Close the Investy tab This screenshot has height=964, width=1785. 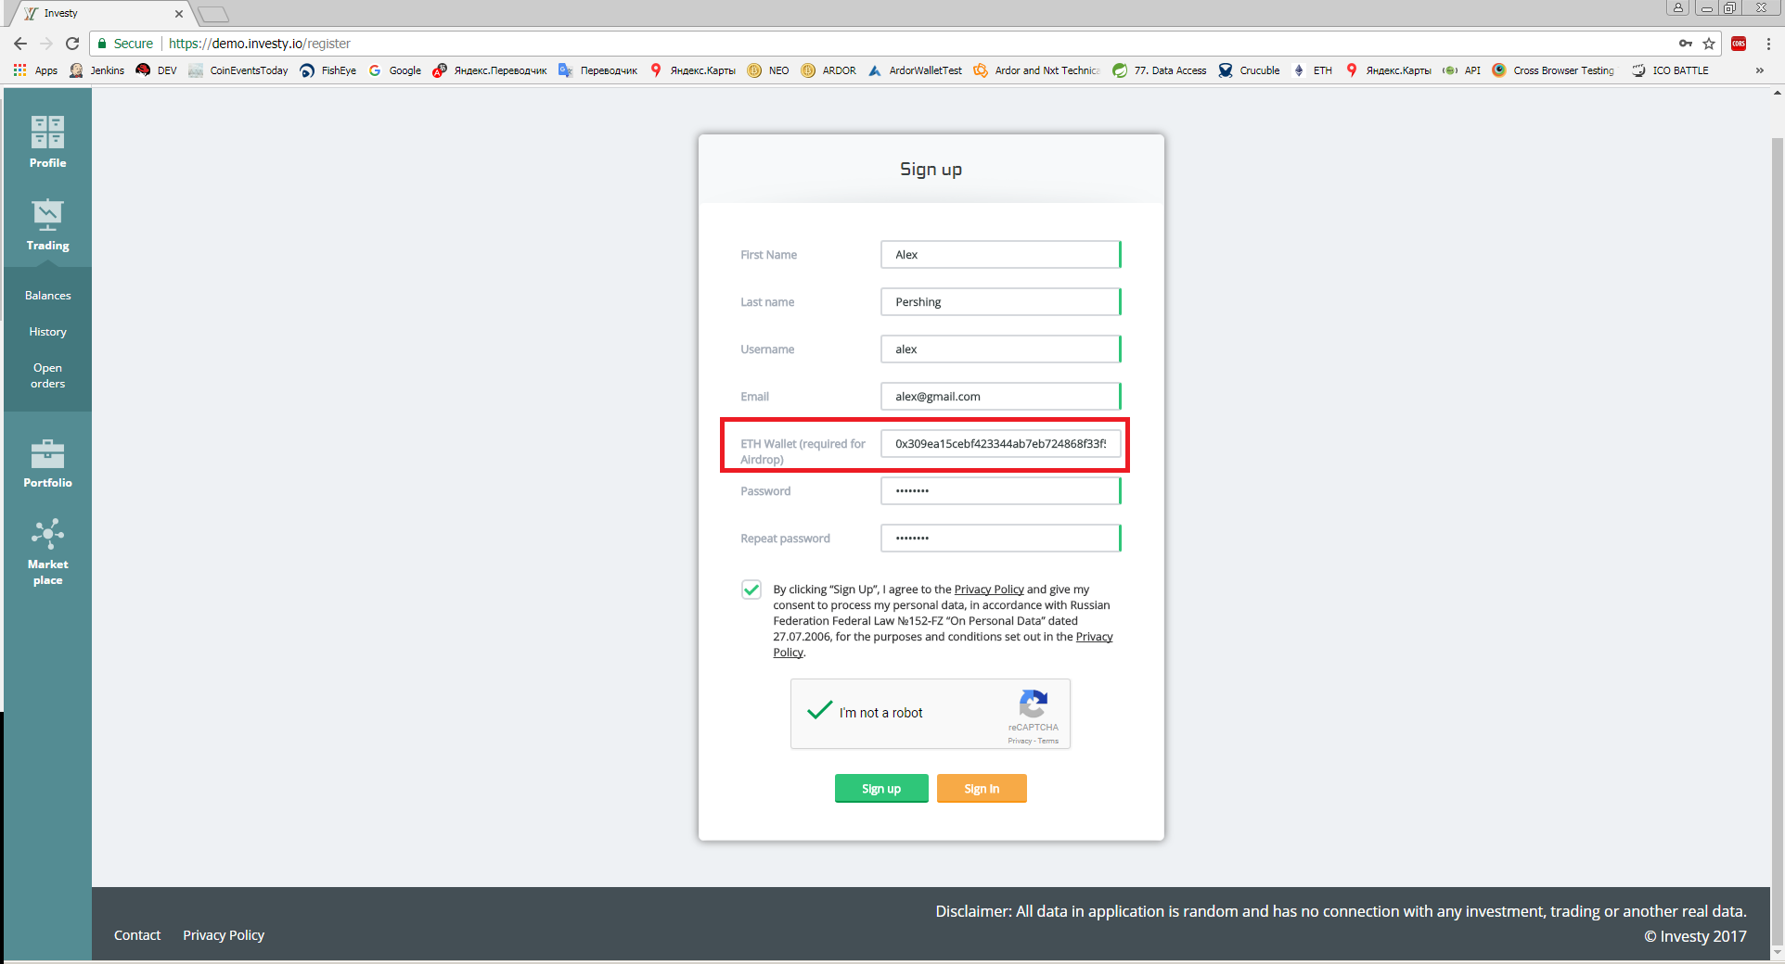(x=179, y=14)
